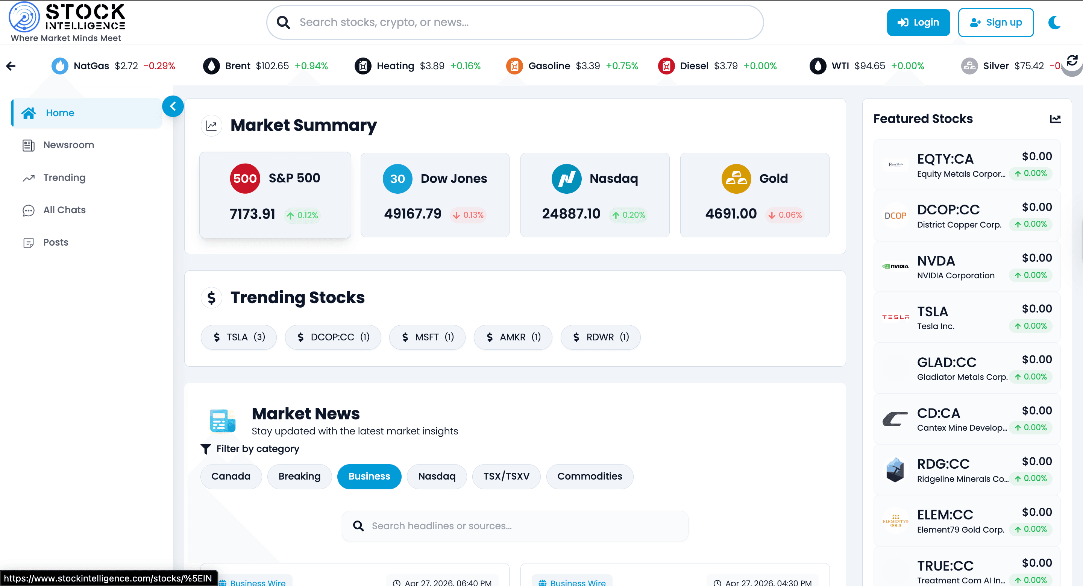
Task: Click the TSLA featured ticker text
Action: 933,312
